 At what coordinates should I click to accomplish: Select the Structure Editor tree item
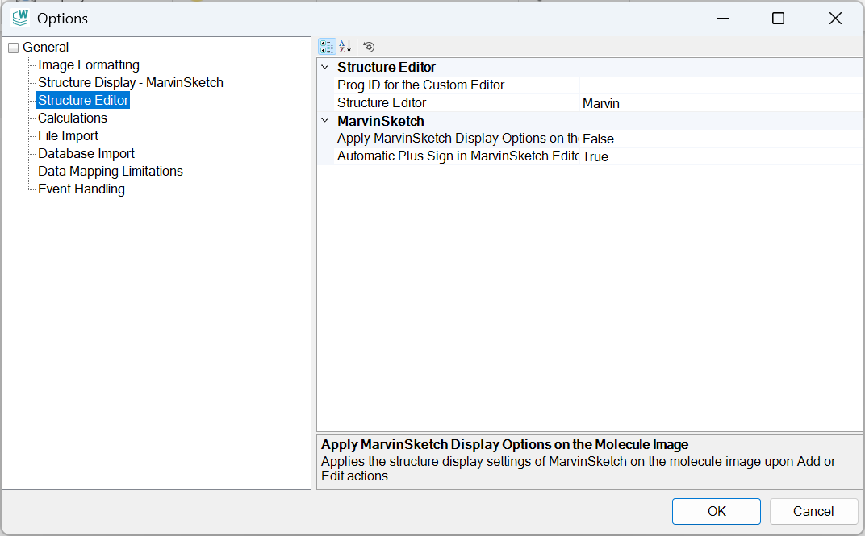point(83,100)
